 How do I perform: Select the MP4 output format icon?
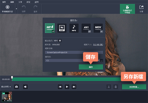point(50,28)
